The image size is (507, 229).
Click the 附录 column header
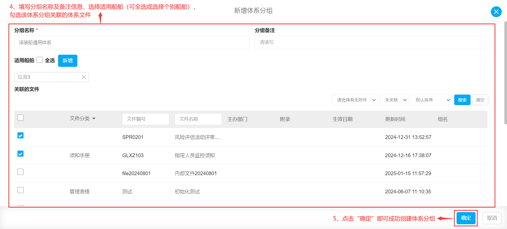285,119
